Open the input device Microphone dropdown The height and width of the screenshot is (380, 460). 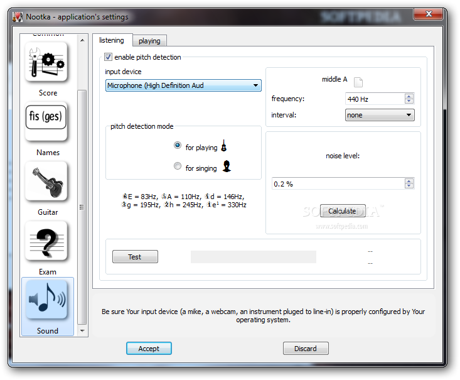point(183,85)
